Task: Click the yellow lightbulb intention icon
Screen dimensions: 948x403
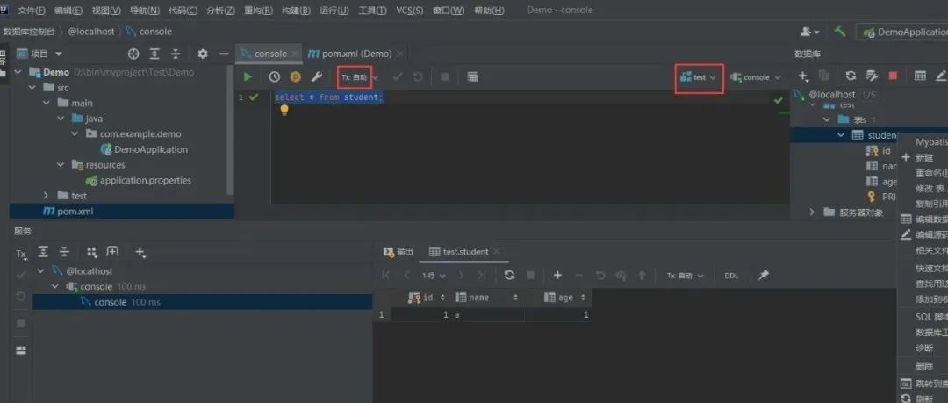Action: [x=284, y=110]
